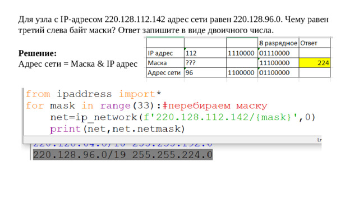
Task: Click the '???' mask cell
Action: pos(205,63)
